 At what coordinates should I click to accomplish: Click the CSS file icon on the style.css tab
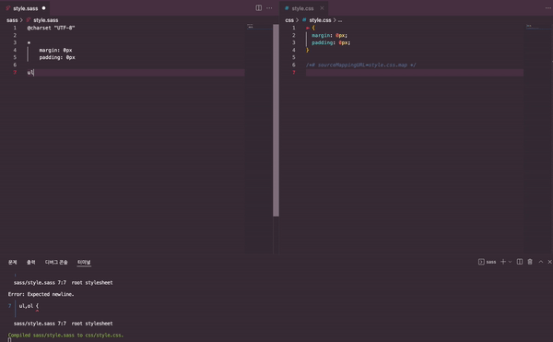click(287, 8)
